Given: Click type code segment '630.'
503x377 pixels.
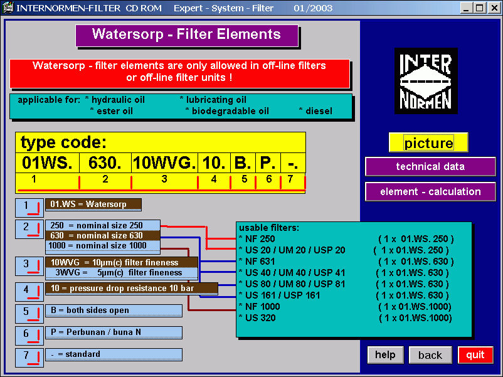Looking at the screenshot, I should (105, 163).
